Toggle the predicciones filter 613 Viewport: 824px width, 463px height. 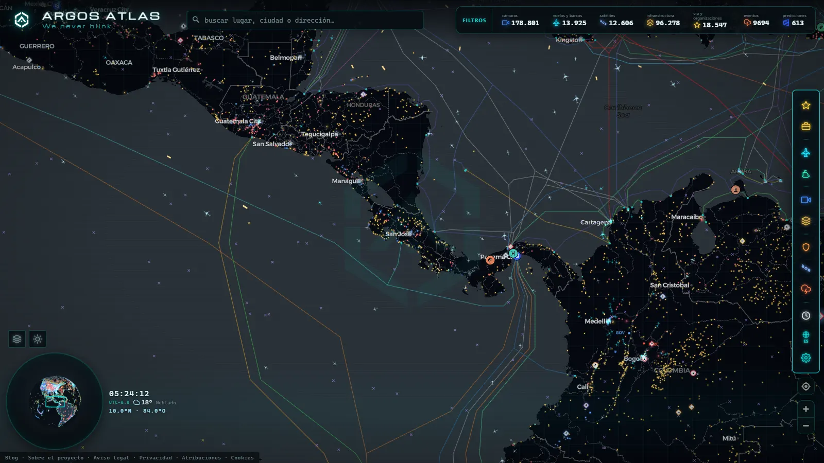[x=794, y=20]
